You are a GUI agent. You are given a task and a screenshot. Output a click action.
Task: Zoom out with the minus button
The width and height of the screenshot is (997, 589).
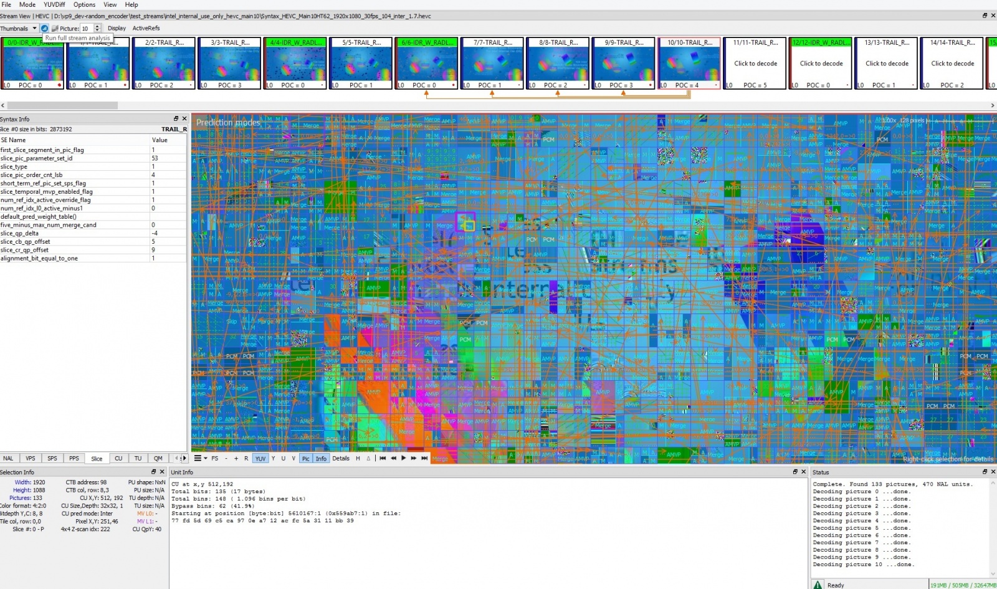point(226,458)
